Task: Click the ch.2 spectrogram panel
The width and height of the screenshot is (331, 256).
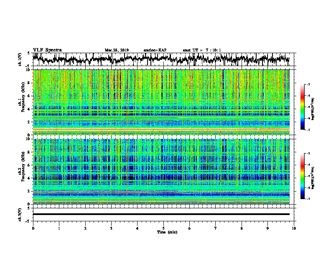Action: pos(161,172)
